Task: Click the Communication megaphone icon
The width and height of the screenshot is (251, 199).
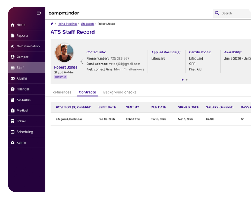Action: point(13,46)
